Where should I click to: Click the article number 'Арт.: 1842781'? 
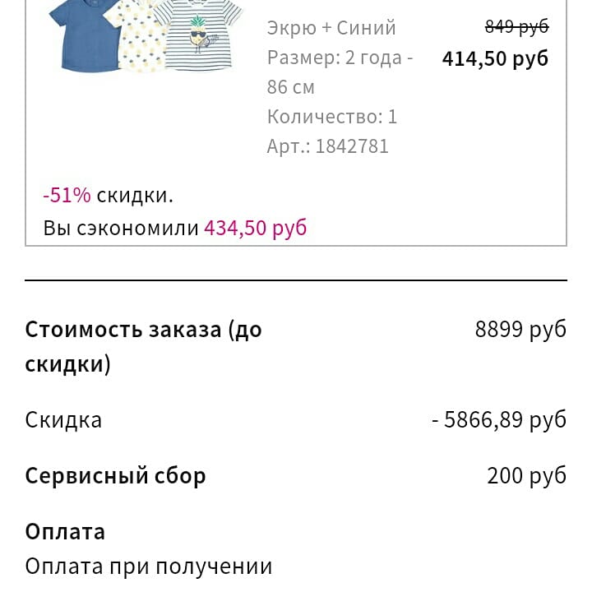pos(328,146)
